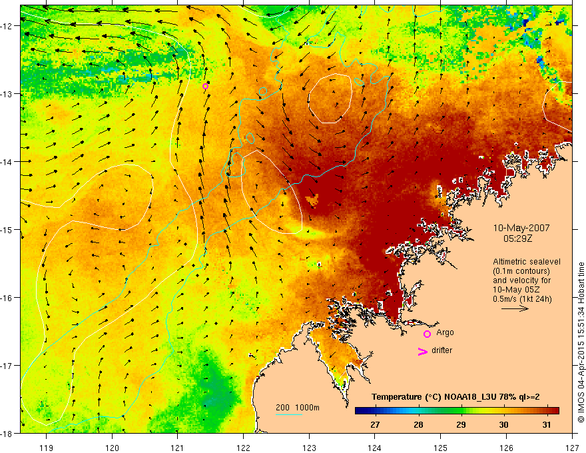586x453 pixels.
Task: Click the '27' color bar tick label
Action: point(375,424)
